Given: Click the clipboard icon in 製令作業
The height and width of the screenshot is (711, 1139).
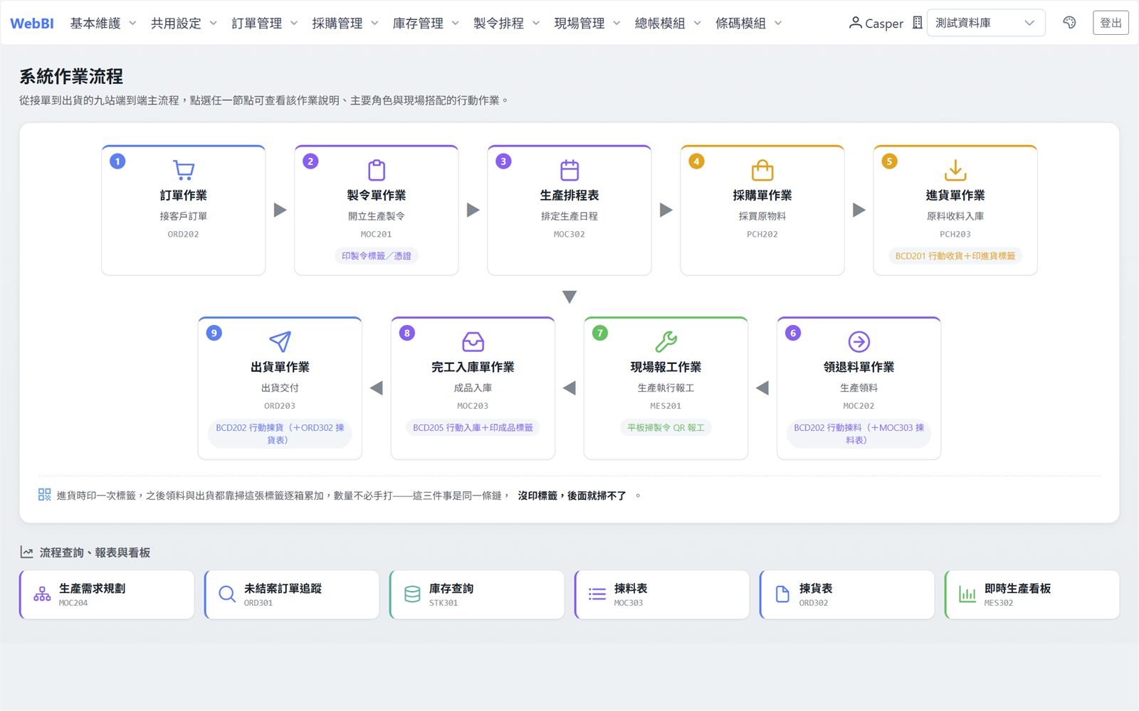Looking at the screenshot, I should pos(377,171).
